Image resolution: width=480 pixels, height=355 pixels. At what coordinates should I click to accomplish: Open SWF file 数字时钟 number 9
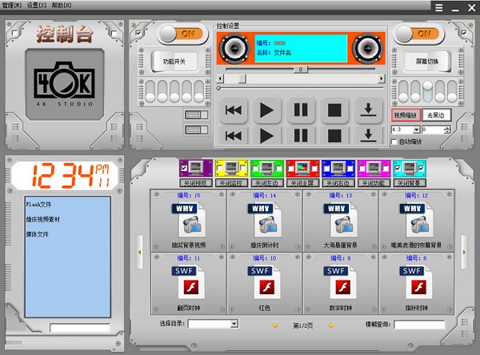pyautogui.click(x=341, y=283)
